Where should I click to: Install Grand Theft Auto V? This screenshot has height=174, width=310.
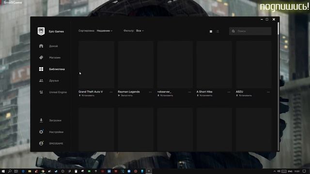(x=87, y=96)
